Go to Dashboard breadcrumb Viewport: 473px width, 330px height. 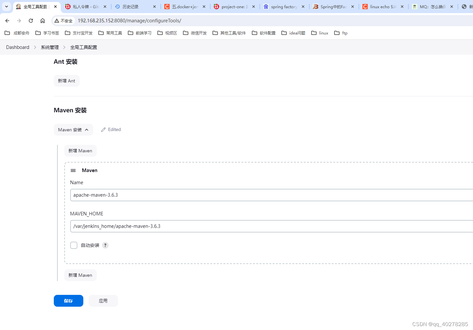coord(18,47)
